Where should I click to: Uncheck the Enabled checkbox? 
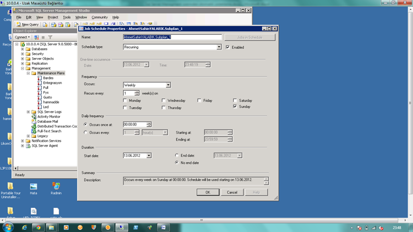click(x=227, y=48)
